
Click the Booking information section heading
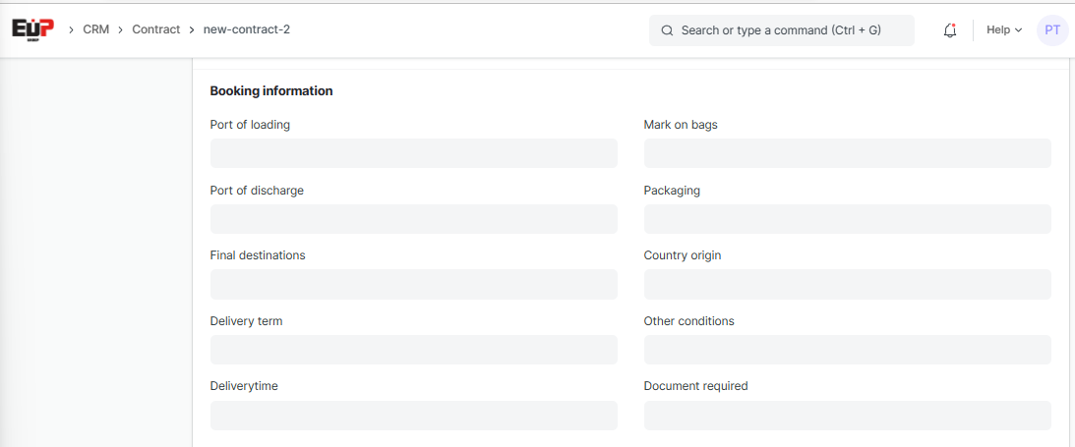[271, 90]
